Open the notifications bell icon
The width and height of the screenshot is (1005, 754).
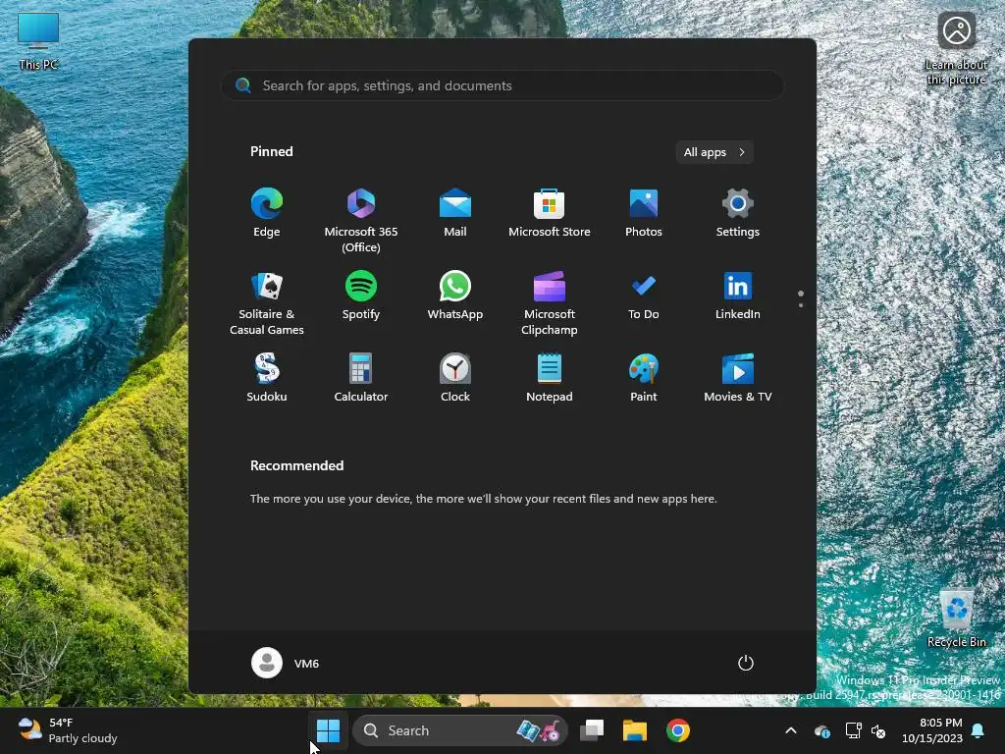pyautogui.click(x=979, y=730)
